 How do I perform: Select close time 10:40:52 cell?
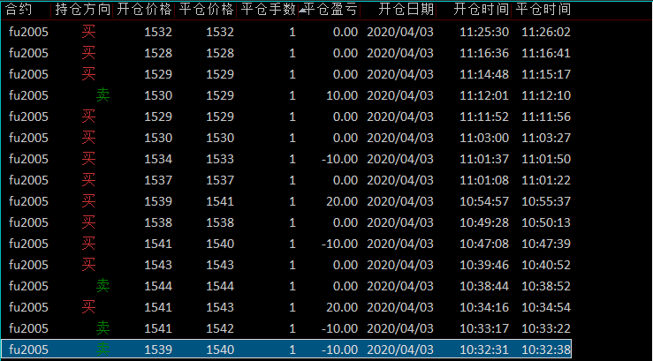[546, 265]
